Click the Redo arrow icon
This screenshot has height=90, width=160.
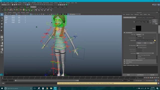[x=20, y=4]
